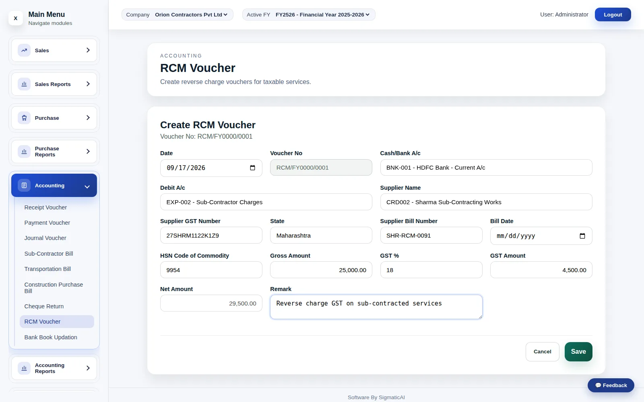Click the Purchase cart icon
The image size is (644, 402).
[24, 118]
